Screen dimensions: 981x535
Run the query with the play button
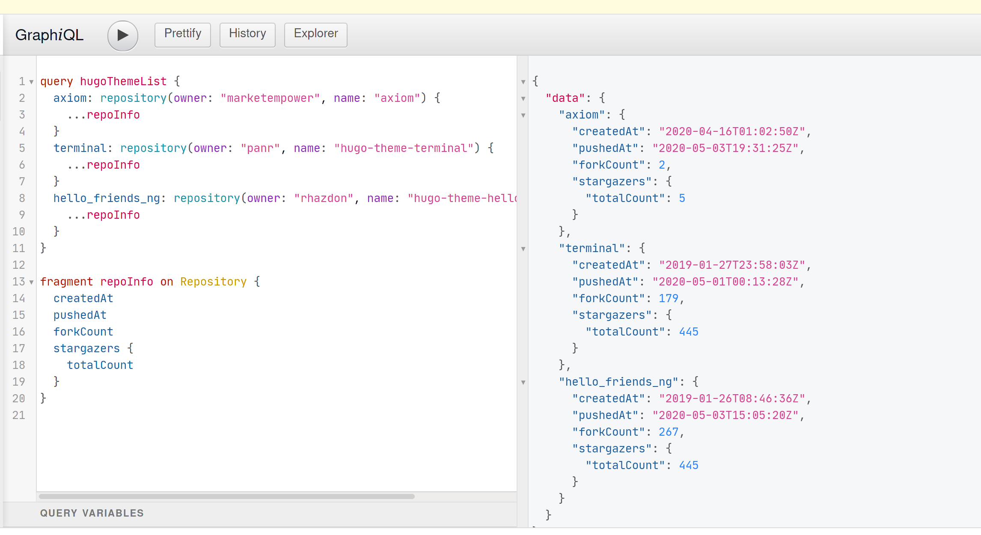pos(123,36)
